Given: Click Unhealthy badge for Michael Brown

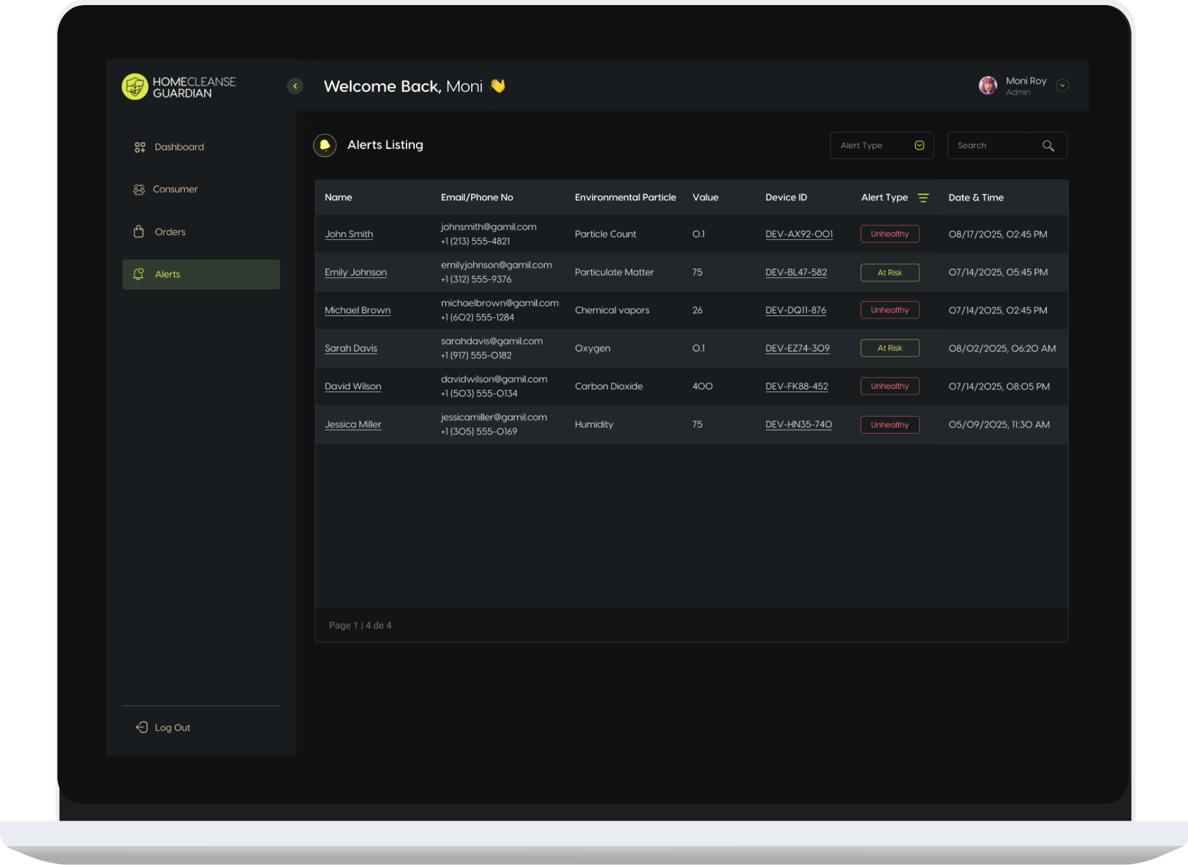Looking at the screenshot, I should click(890, 310).
